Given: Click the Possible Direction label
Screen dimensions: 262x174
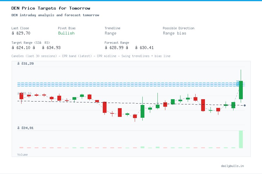Looking at the screenshot, I should coord(178,28).
